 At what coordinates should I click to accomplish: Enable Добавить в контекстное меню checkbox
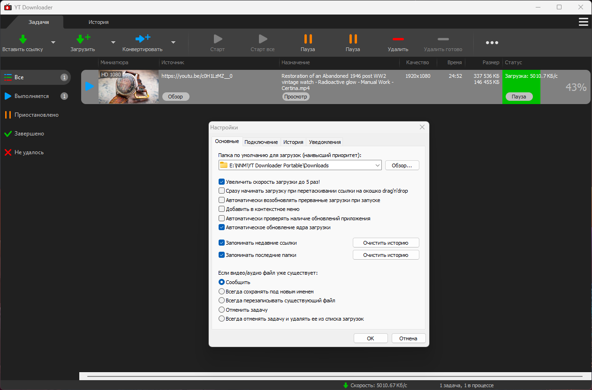coord(221,209)
